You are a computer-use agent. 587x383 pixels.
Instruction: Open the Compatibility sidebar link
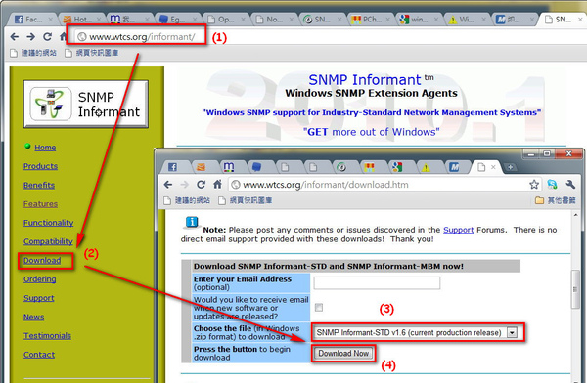pos(48,241)
